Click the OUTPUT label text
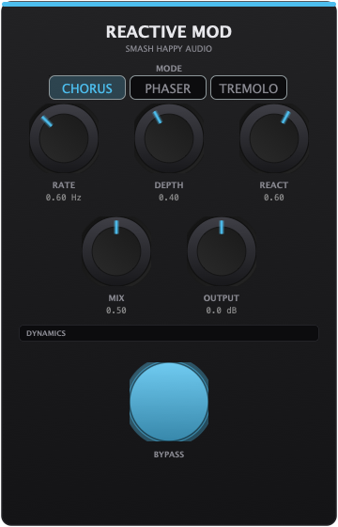Viewport: 338px width, 527px height. pos(222,298)
